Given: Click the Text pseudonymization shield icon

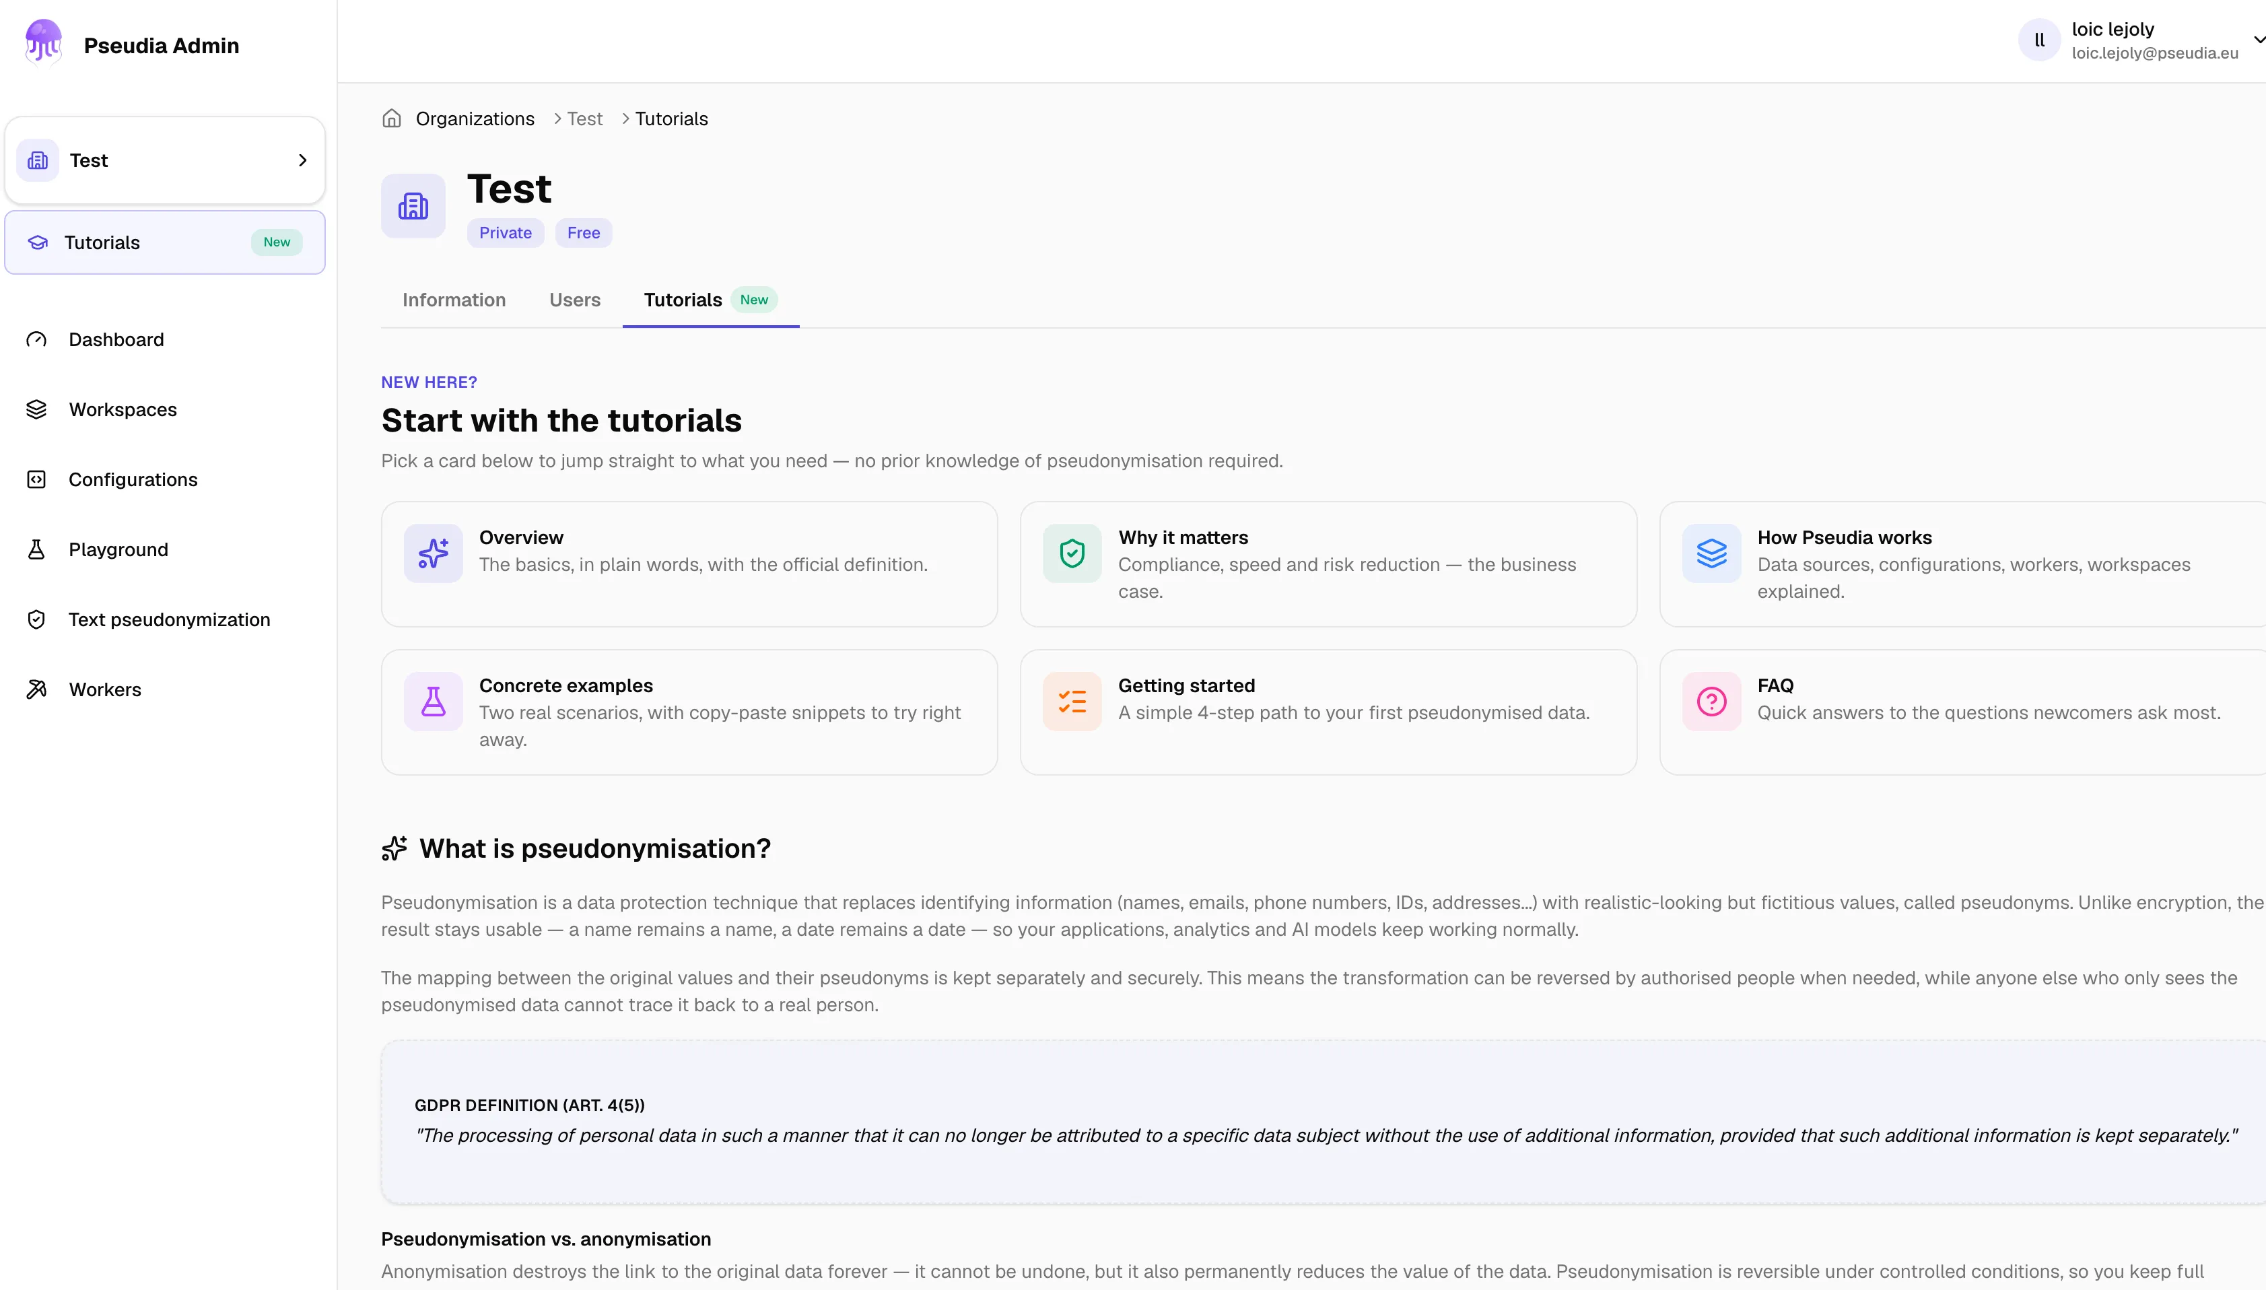Looking at the screenshot, I should [36, 619].
